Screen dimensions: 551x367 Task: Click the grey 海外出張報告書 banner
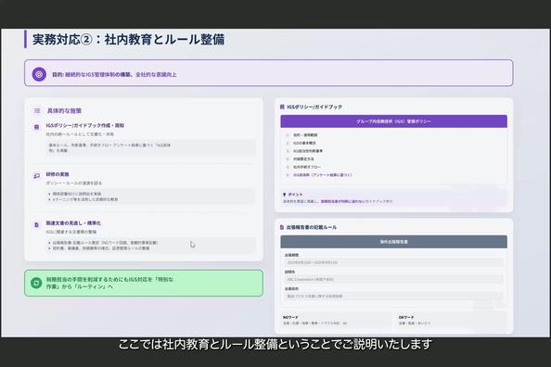tap(393, 242)
